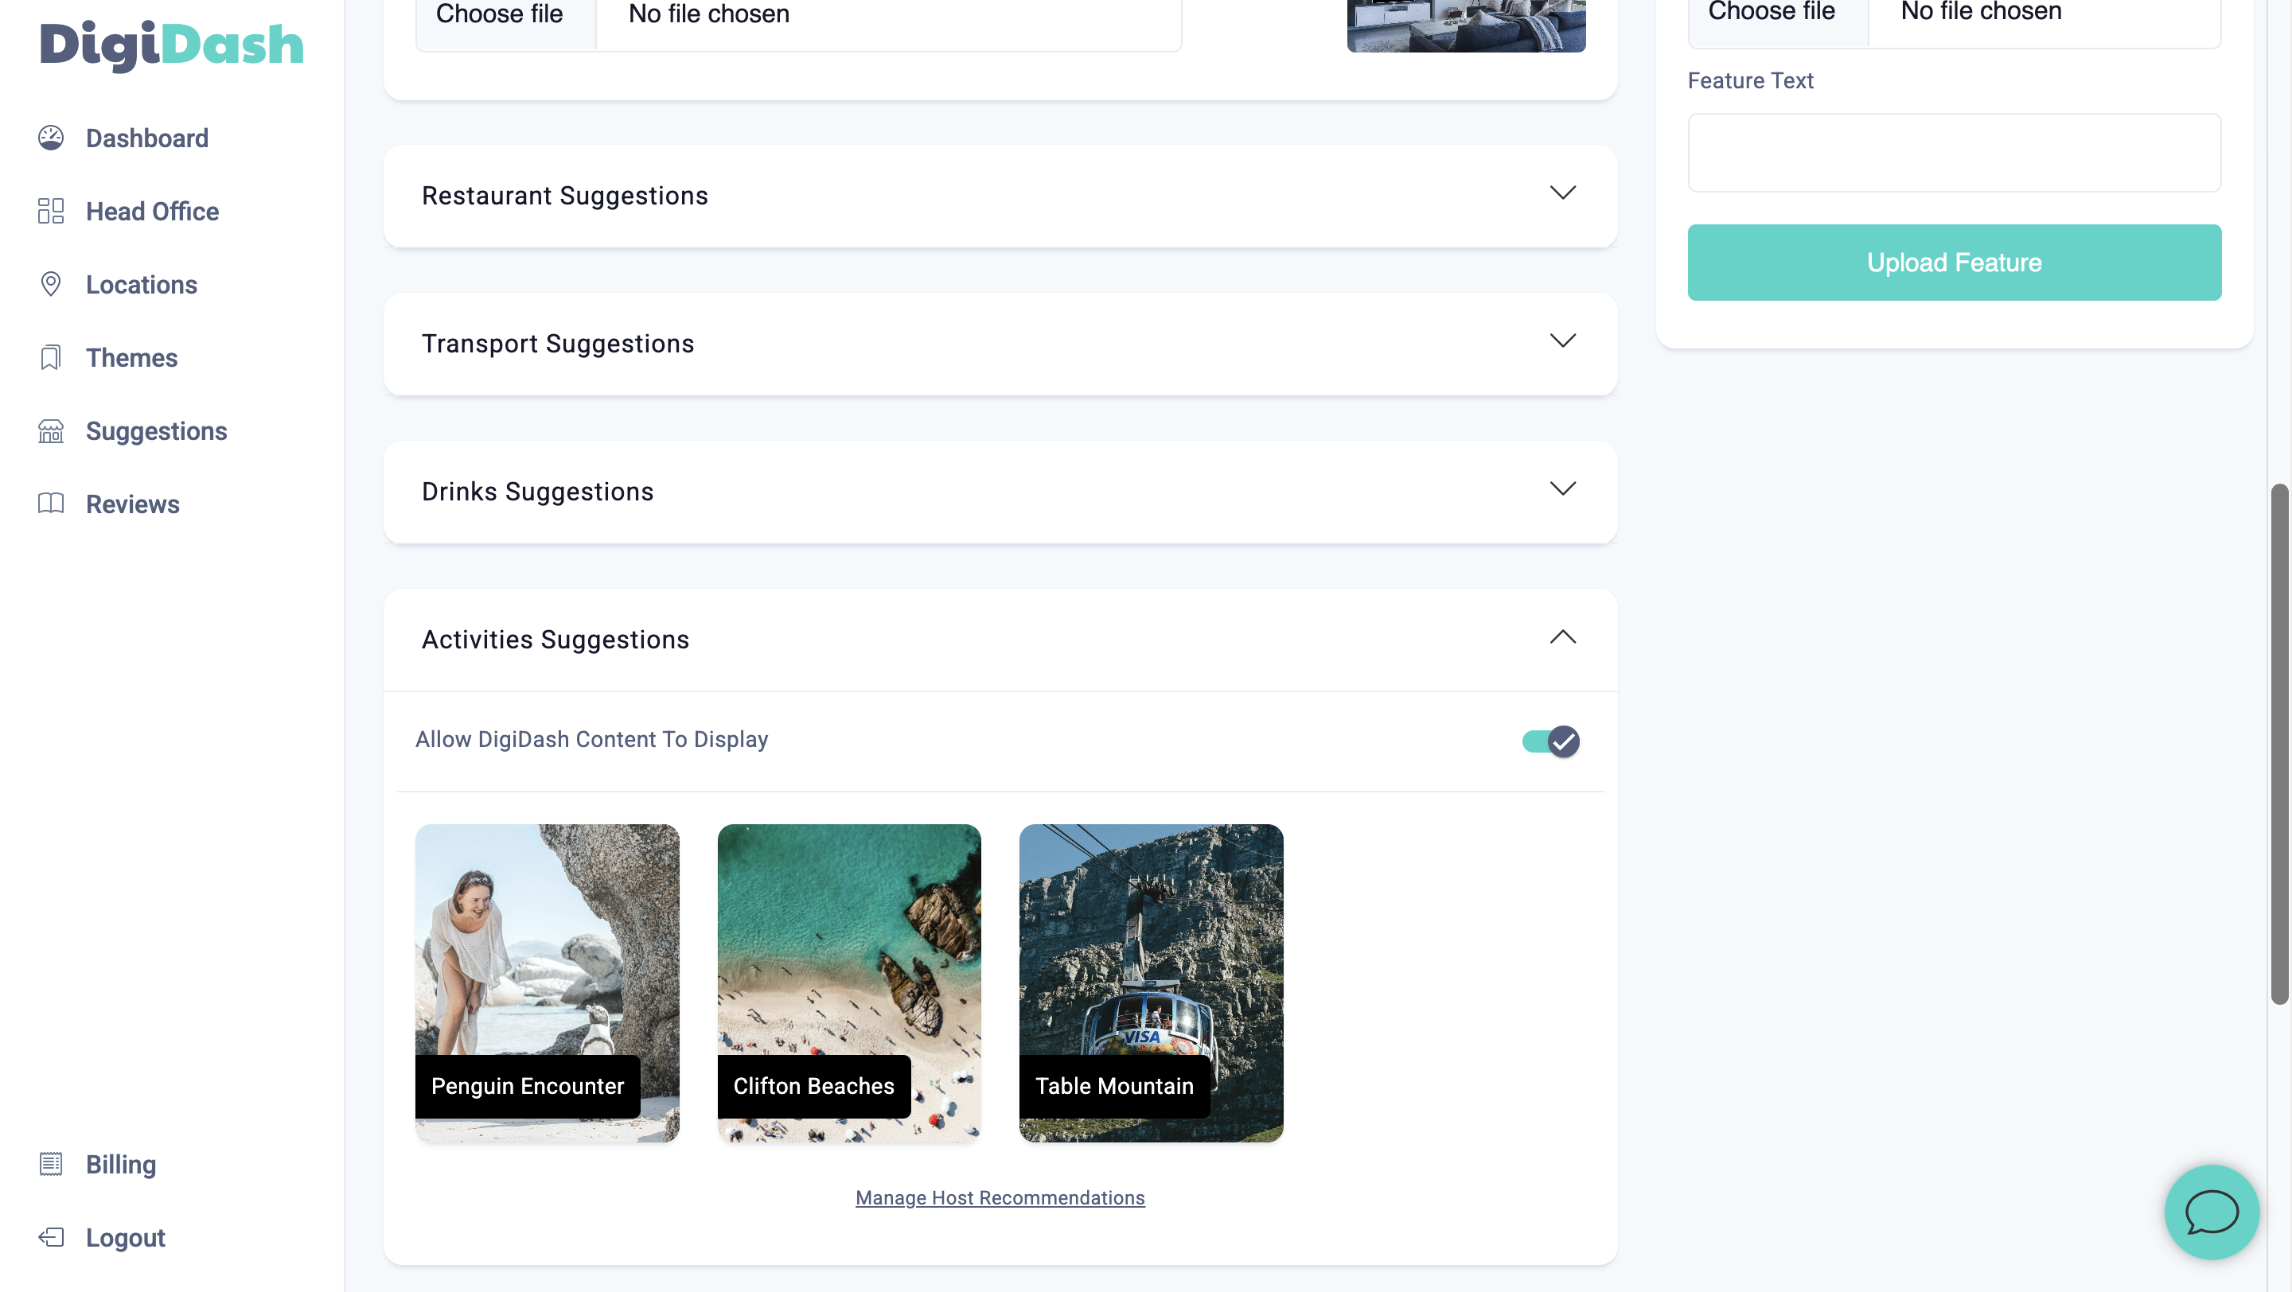Click the Allow DigiDash Content To Display label
This screenshot has width=2292, height=1292.
tap(591, 739)
